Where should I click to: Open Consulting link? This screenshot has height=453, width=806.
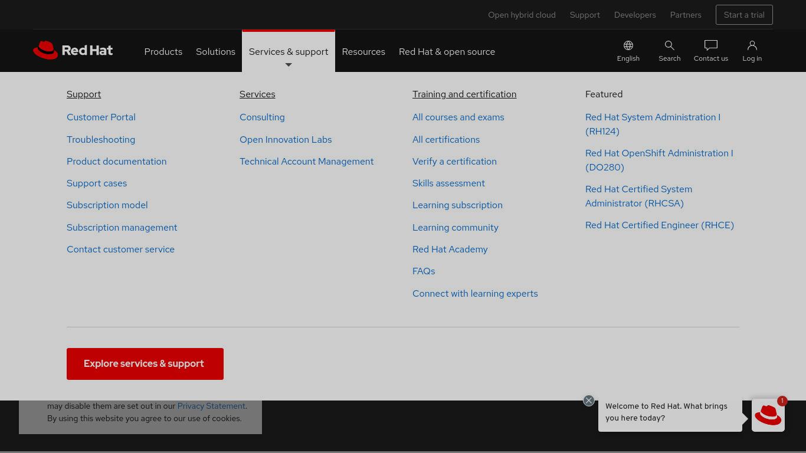click(262, 117)
